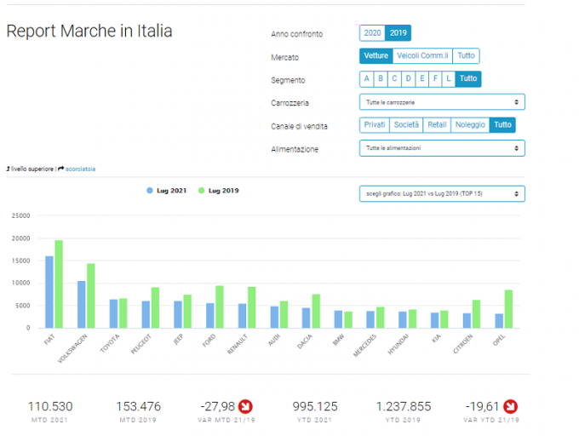This screenshot has height=436, width=579.
Task: Click PEUGEOT Lug 2019 green bar
Action: pos(155,308)
